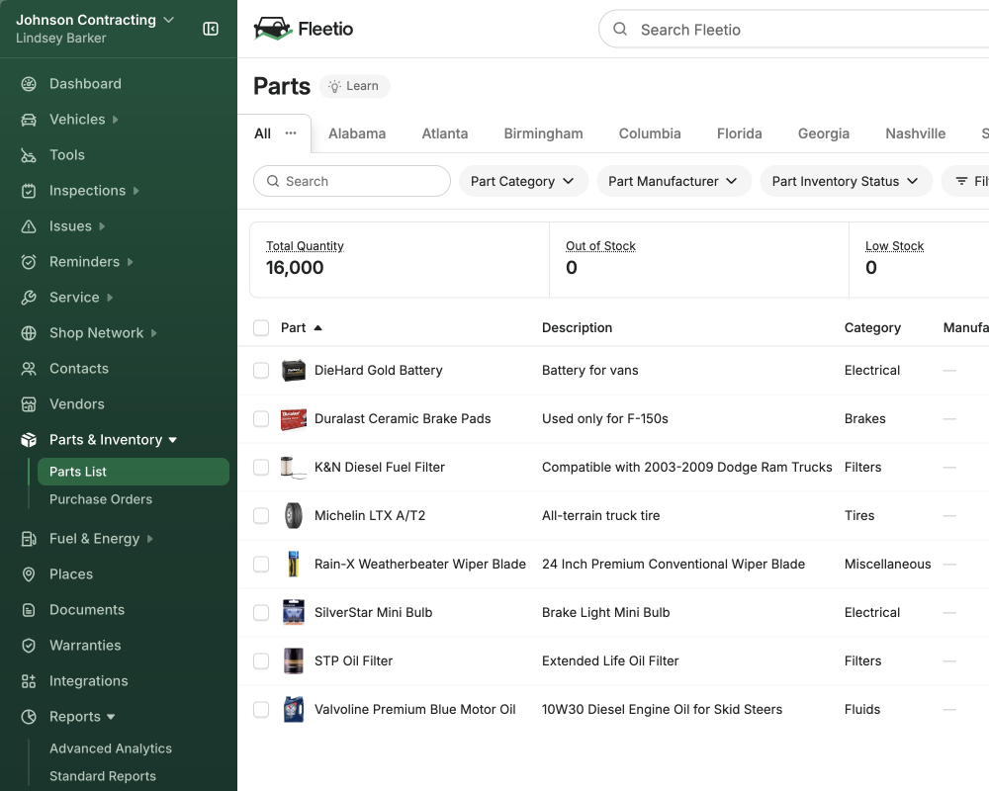Switch to the Georgia tab
Image resolution: width=989 pixels, height=791 pixels.
823,133
